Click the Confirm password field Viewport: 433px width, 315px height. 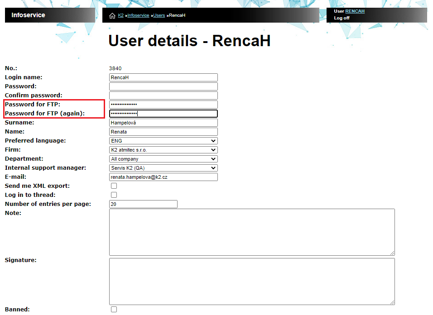point(164,95)
